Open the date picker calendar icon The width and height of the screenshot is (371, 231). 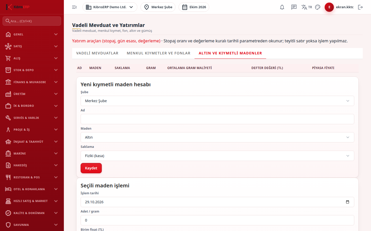(x=347, y=202)
